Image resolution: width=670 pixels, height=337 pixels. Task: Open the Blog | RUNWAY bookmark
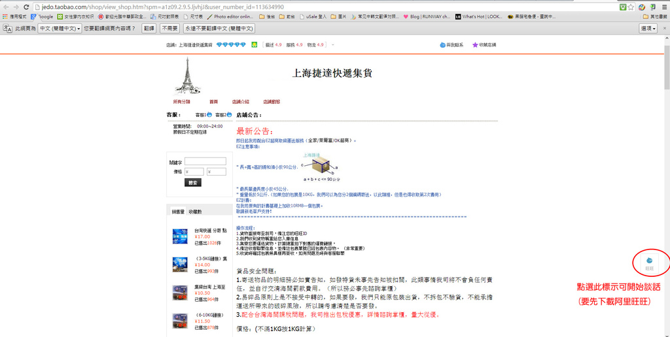(x=427, y=16)
